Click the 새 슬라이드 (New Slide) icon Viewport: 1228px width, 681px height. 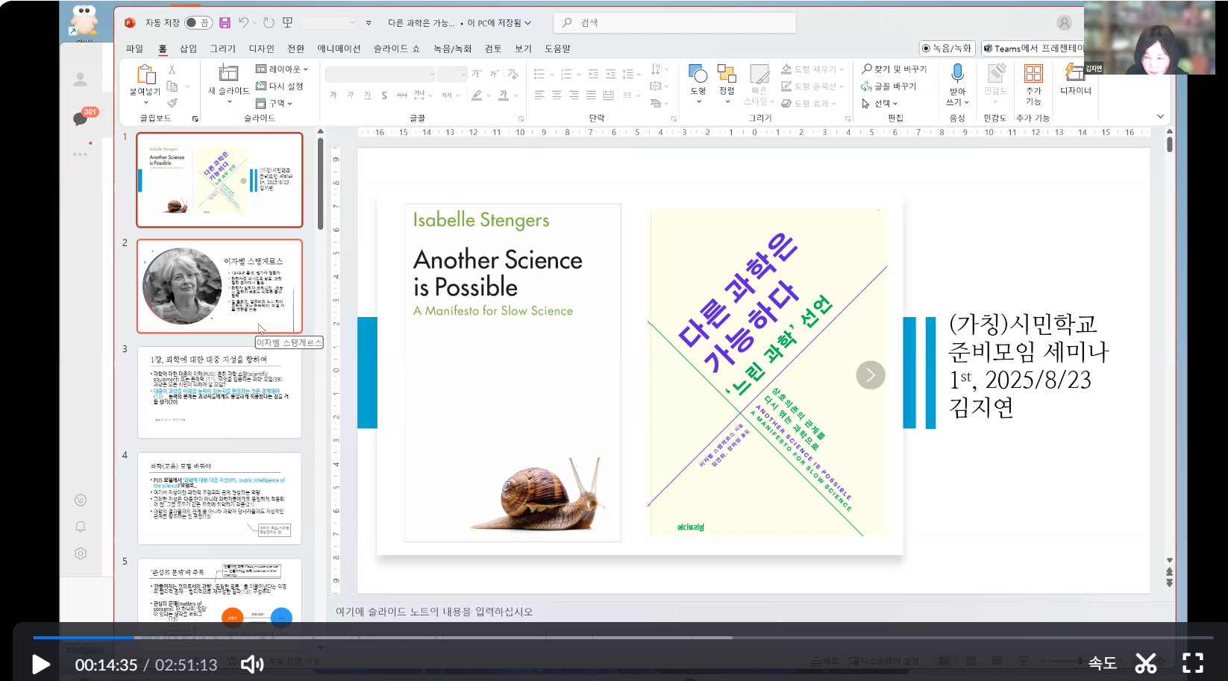pyautogui.click(x=228, y=73)
